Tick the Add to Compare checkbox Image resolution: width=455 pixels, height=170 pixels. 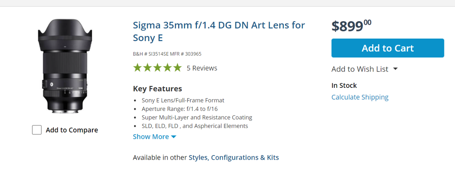[37, 130]
